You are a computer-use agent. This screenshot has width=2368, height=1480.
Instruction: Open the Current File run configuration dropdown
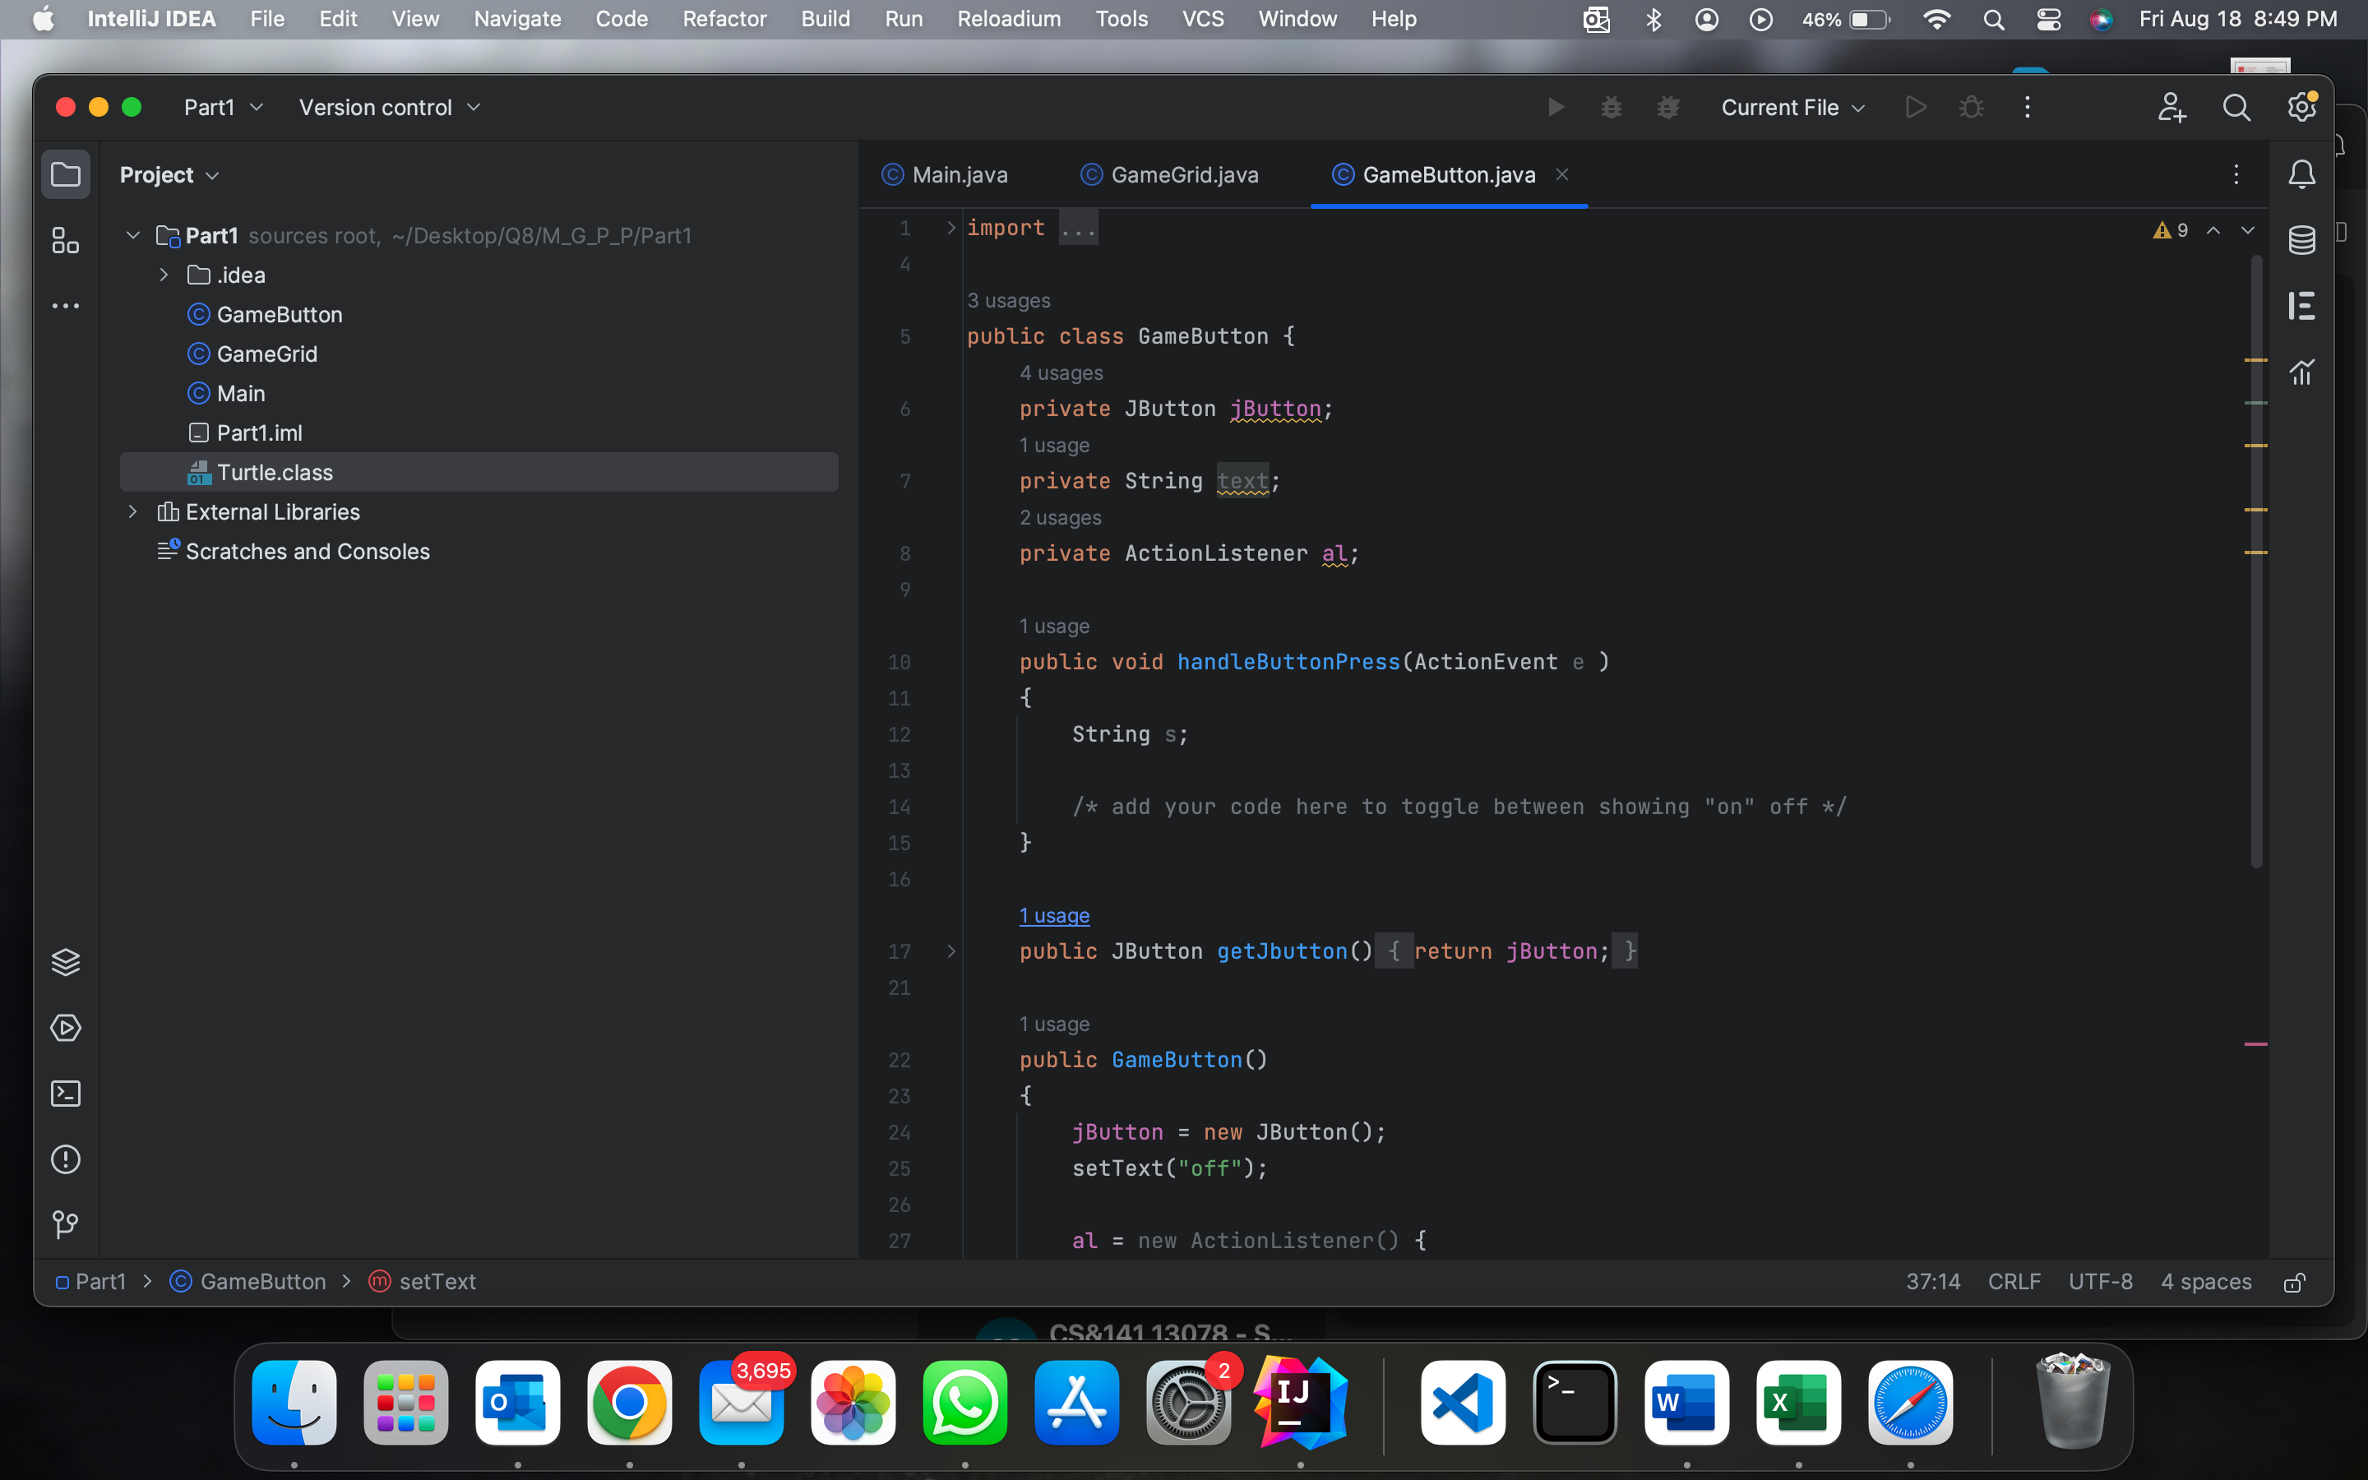(x=1792, y=108)
